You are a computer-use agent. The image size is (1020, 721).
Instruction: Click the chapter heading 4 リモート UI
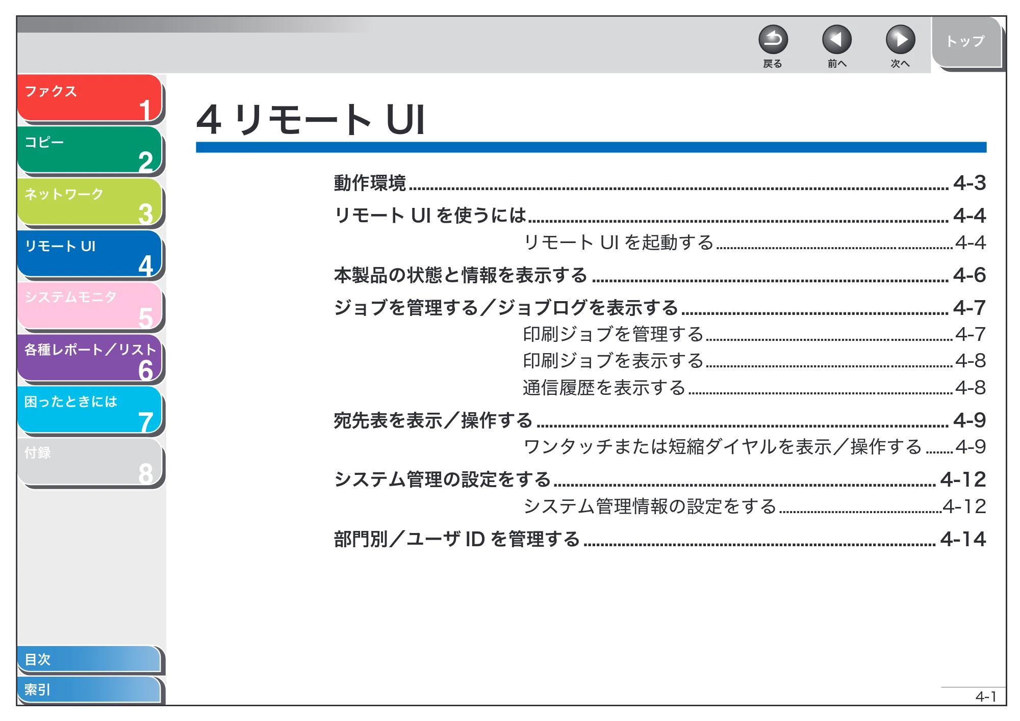pyautogui.click(x=311, y=120)
